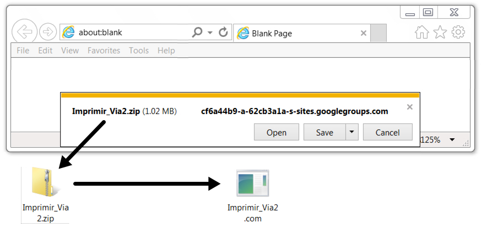The height and width of the screenshot is (227, 481).
Task: Expand the address bar autocomplete dropdown arrow
Action: tap(210, 33)
